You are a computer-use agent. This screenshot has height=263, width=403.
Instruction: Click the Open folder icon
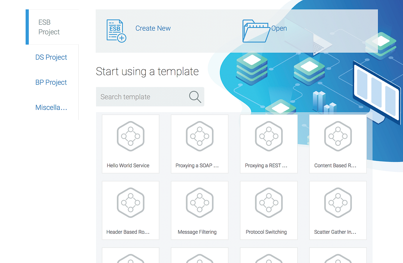(x=256, y=31)
